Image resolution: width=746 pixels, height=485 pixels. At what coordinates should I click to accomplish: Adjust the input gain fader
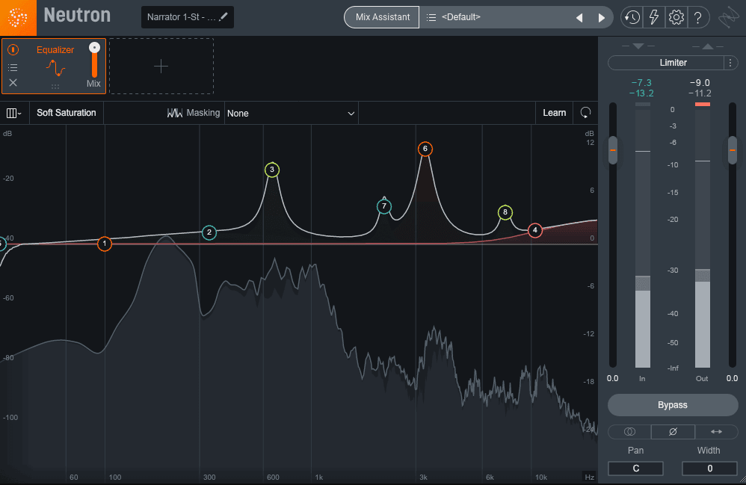(613, 150)
